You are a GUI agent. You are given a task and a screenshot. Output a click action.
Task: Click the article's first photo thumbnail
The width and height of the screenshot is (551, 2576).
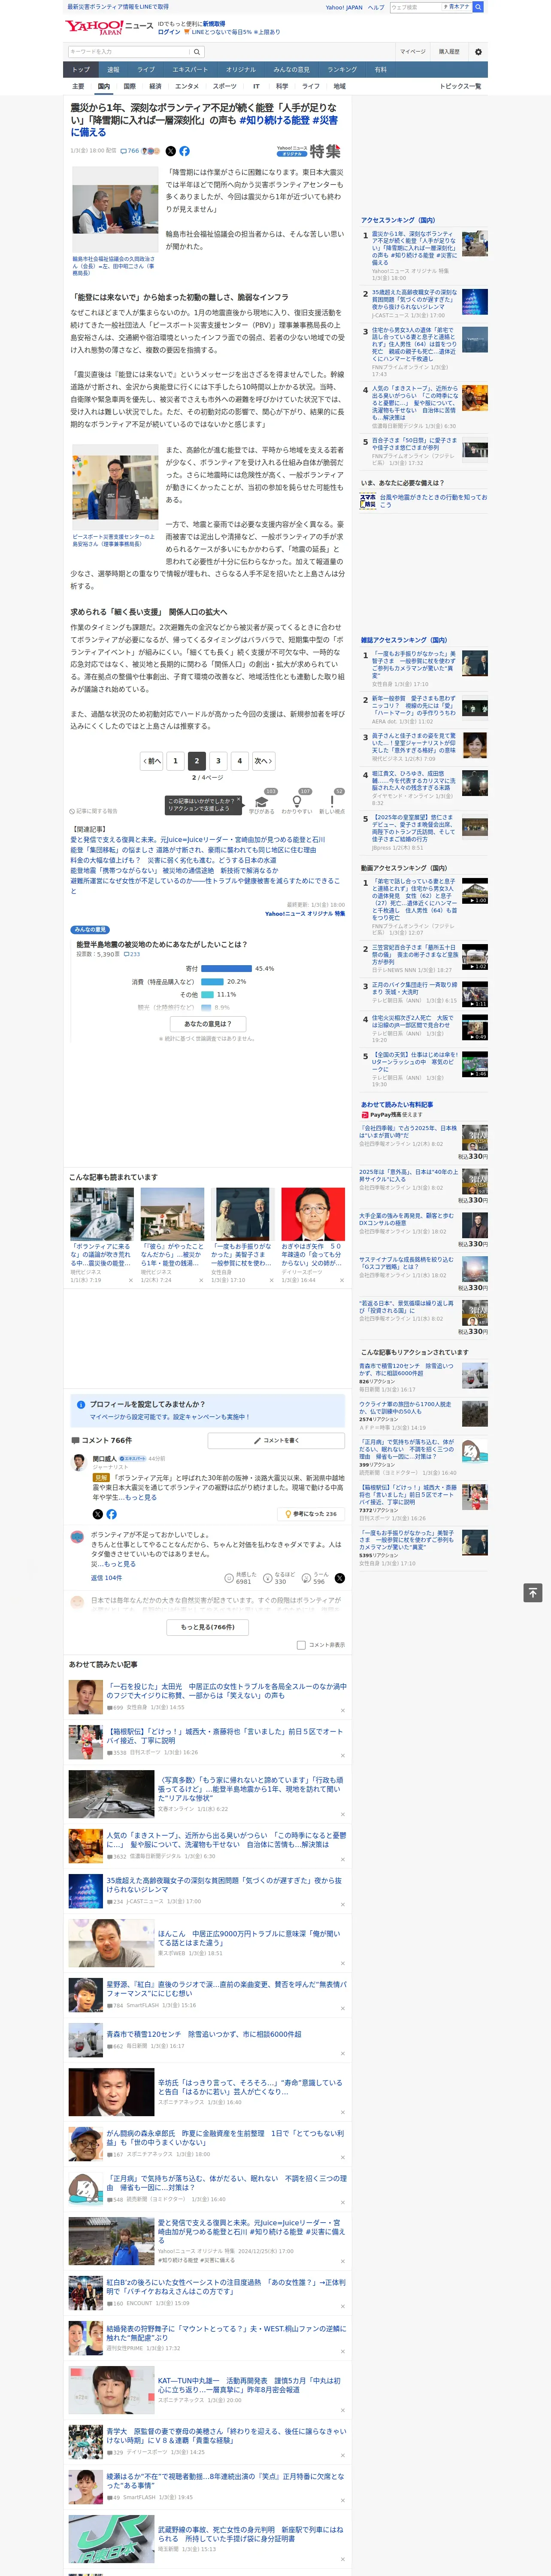tap(115, 210)
